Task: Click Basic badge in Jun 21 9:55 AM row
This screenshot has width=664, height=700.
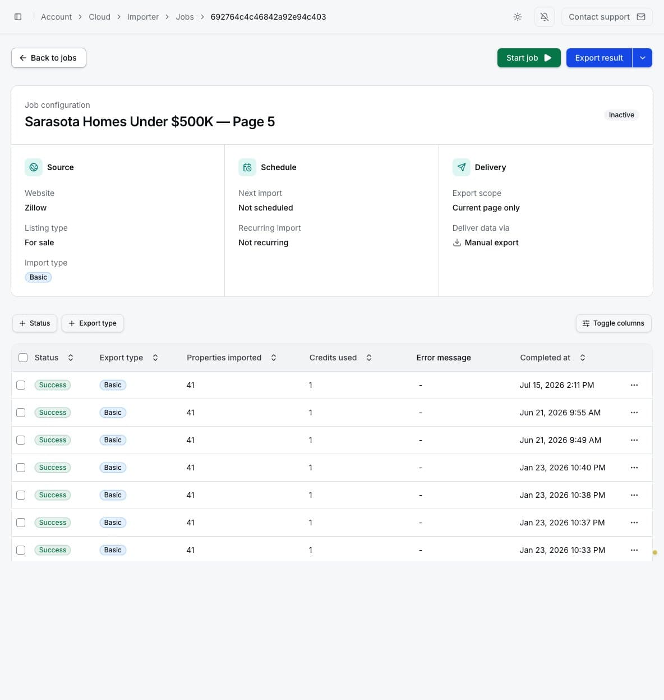Action: click(113, 413)
